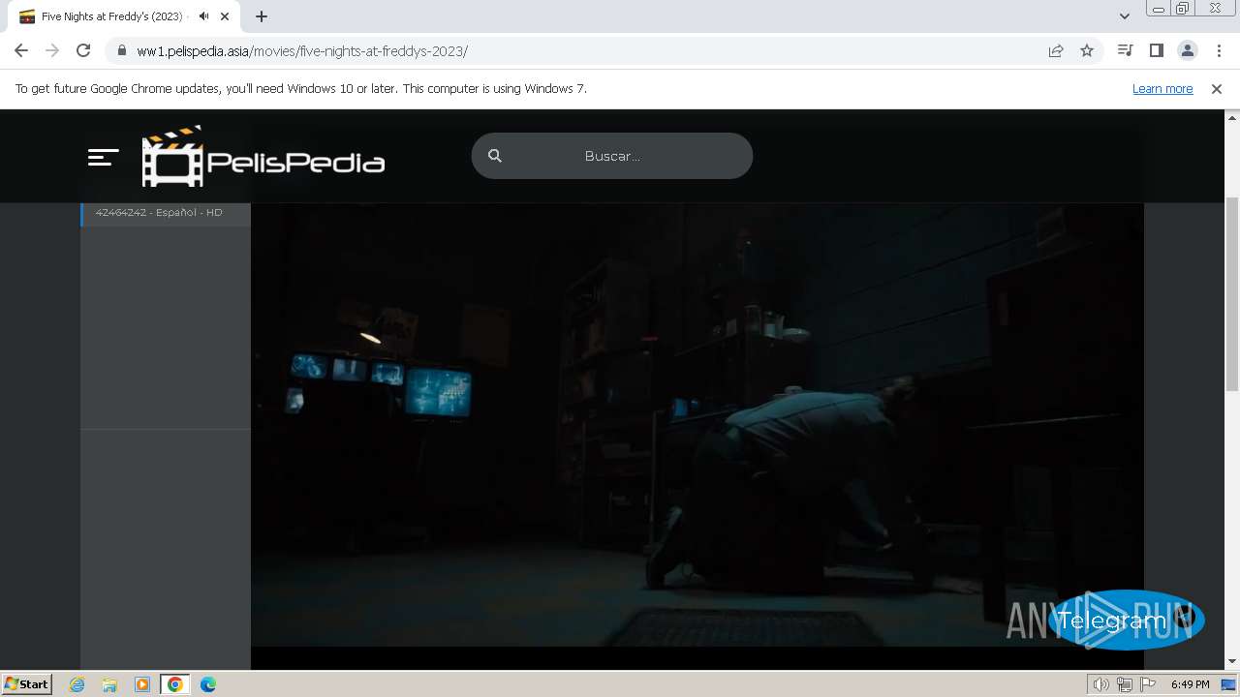Click scrollbar down arrow

1232,661
